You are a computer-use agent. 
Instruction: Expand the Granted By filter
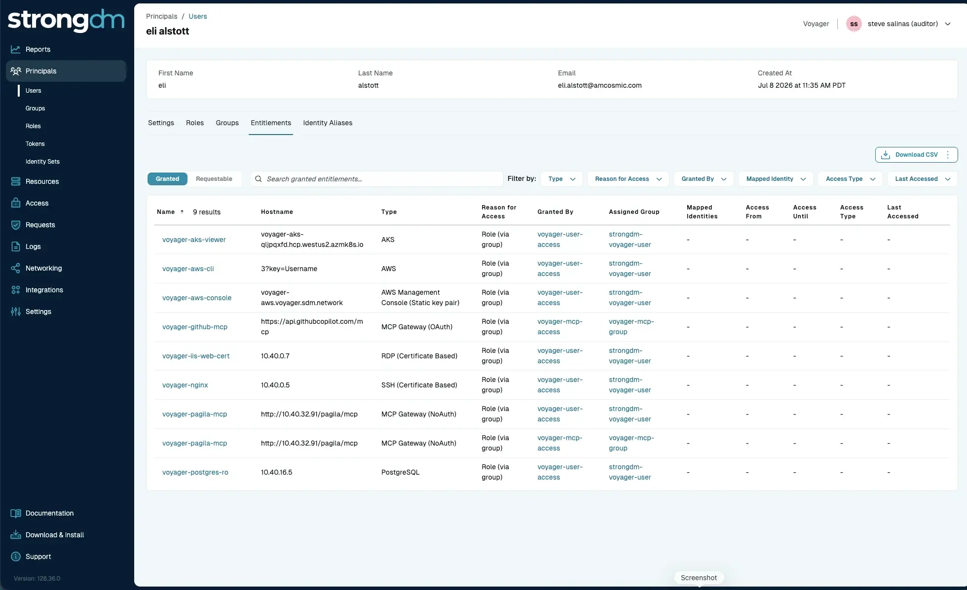click(704, 179)
